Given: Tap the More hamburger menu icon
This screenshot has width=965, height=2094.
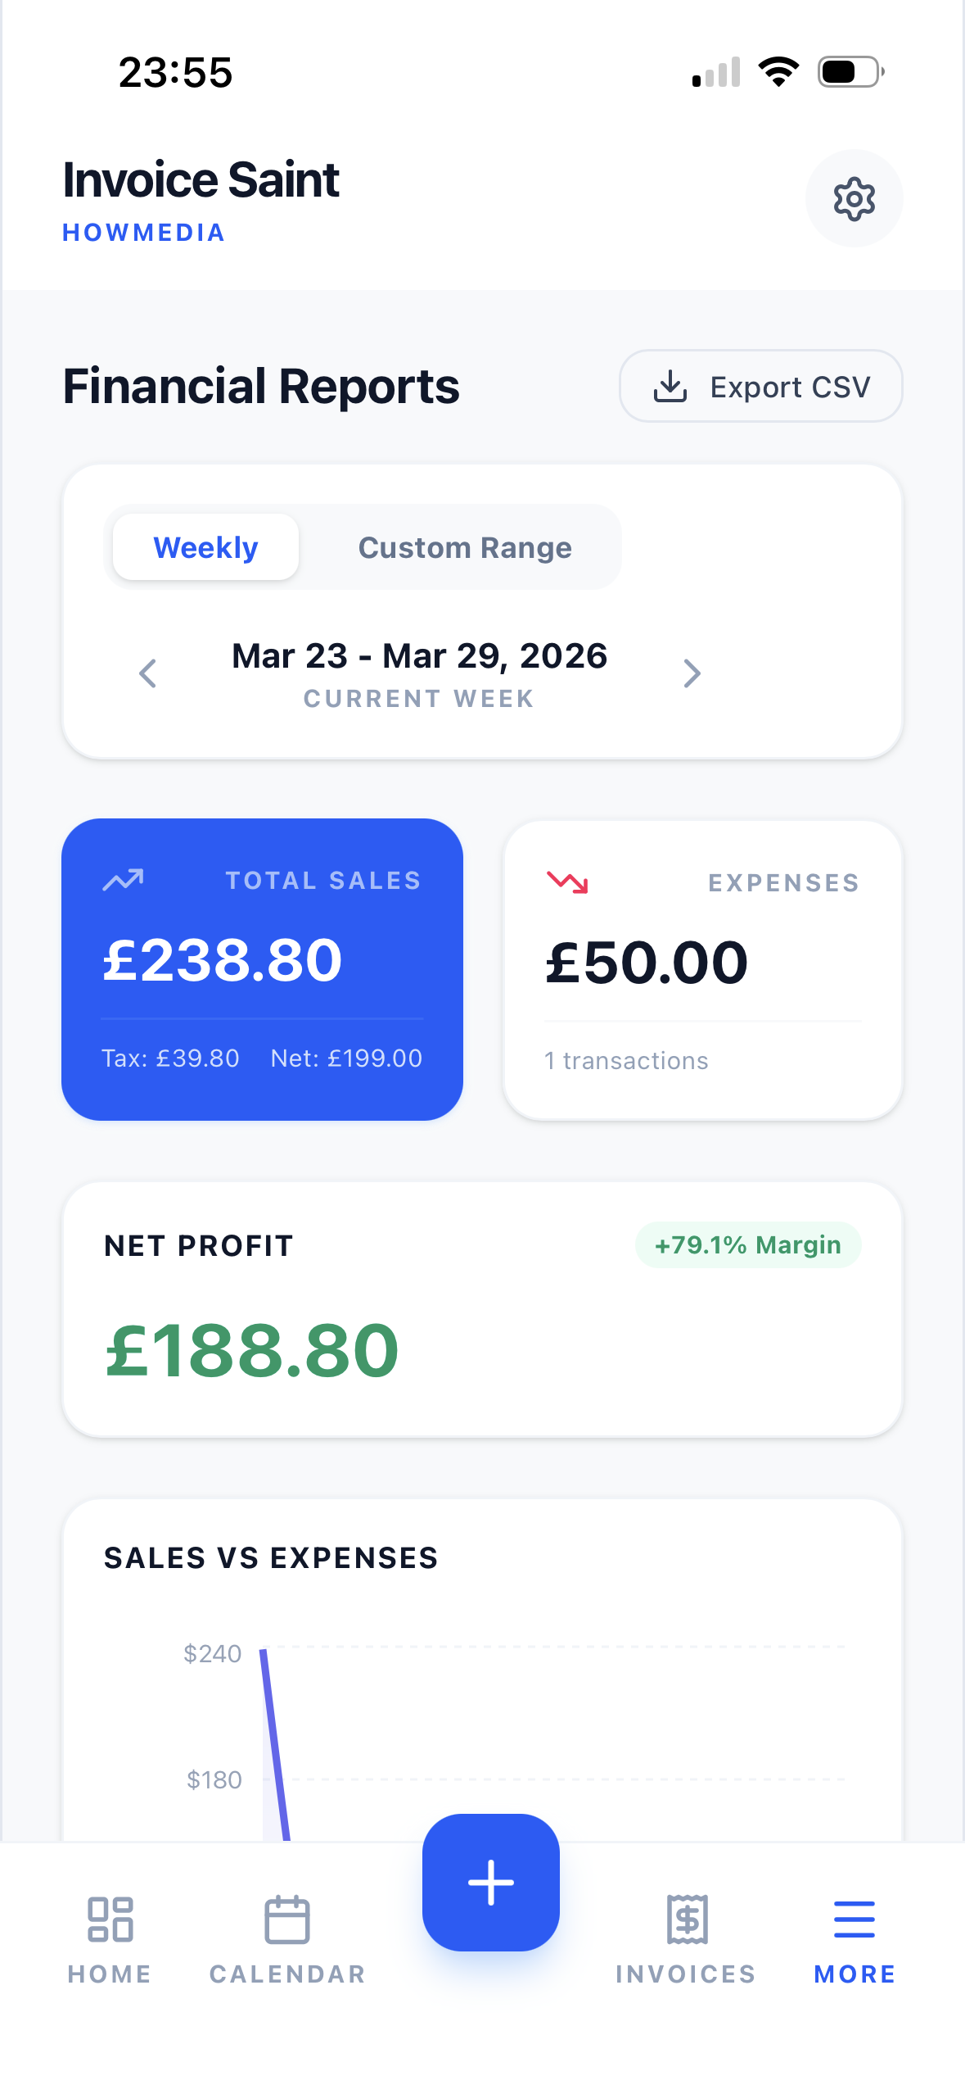Looking at the screenshot, I should pos(854,1919).
